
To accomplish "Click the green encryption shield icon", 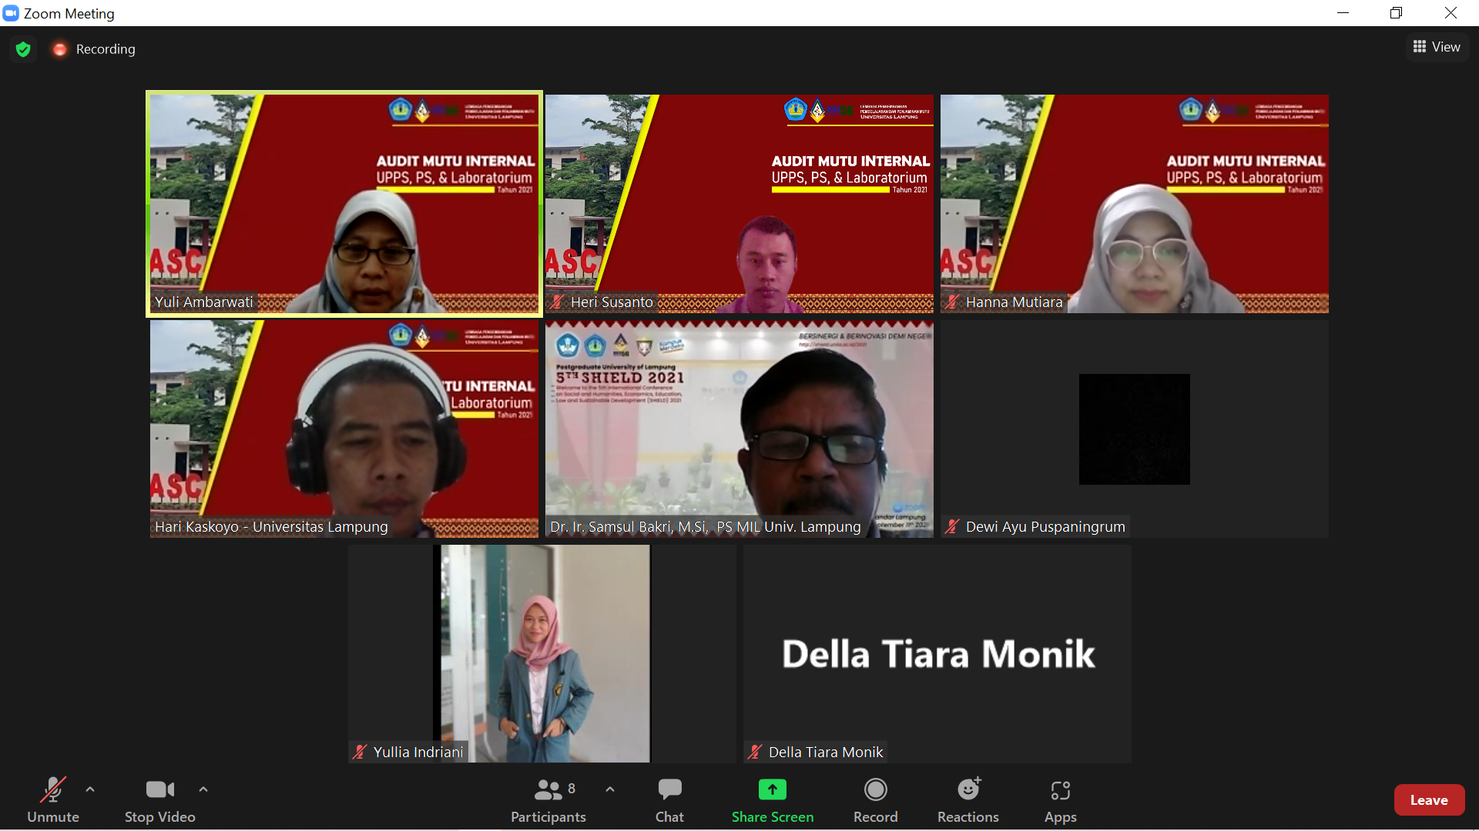I will 23,49.
